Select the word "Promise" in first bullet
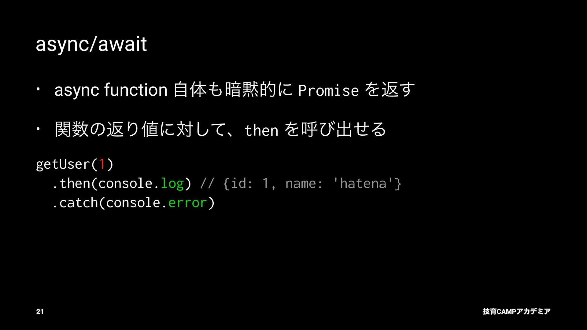 pyautogui.click(x=328, y=91)
